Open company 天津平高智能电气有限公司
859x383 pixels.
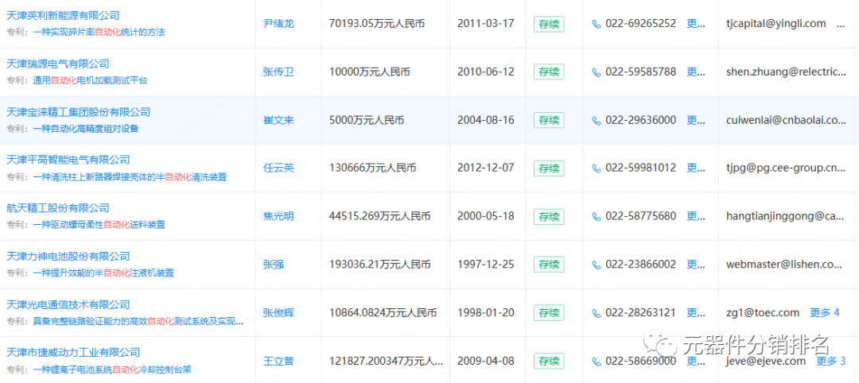(x=68, y=160)
